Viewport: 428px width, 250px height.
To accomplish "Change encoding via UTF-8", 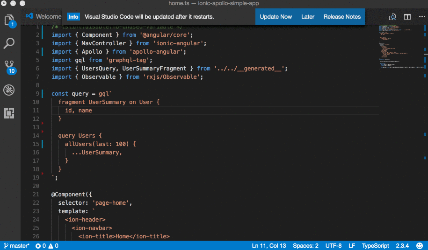I will click(334, 246).
